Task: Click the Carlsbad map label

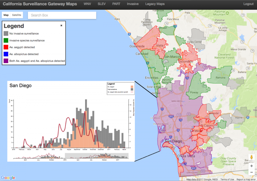Action: [x=142, y=54]
